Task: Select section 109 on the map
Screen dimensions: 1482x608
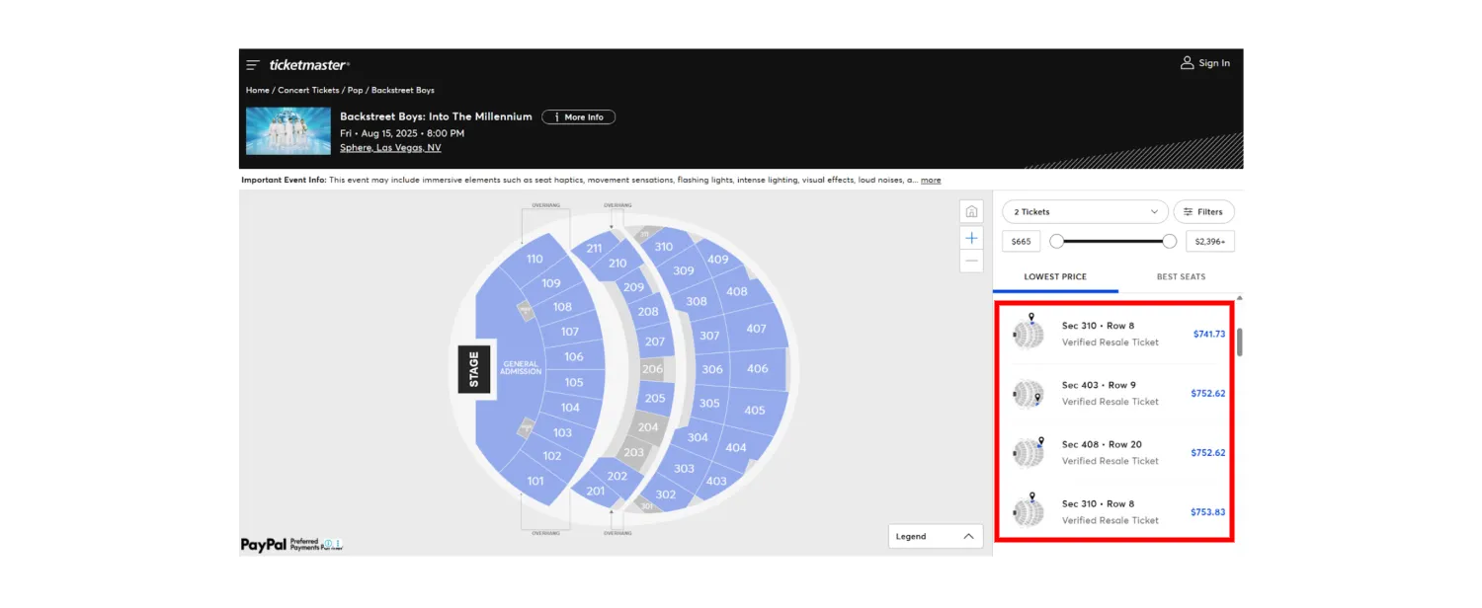Action: pyautogui.click(x=551, y=283)
